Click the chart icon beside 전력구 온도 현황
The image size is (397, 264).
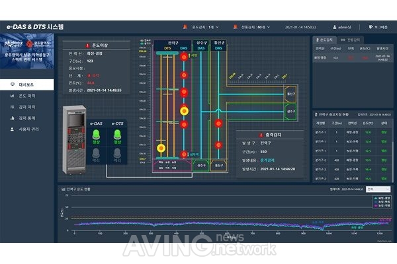[64, 189]
